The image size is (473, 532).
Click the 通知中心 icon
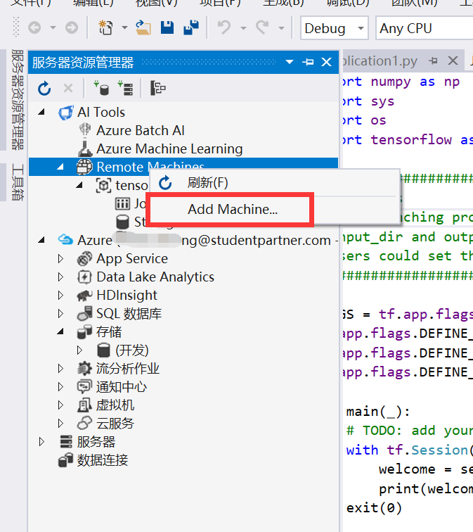pos(84,387)
